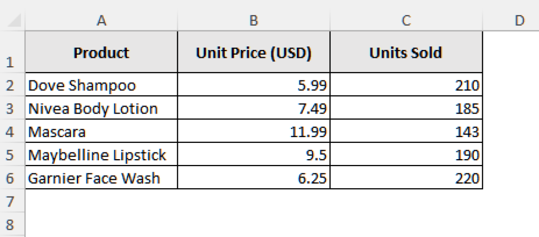Select the Dove Shampoo cell
The height and width of the screenshot is (237, 539).
coord(102,85)
